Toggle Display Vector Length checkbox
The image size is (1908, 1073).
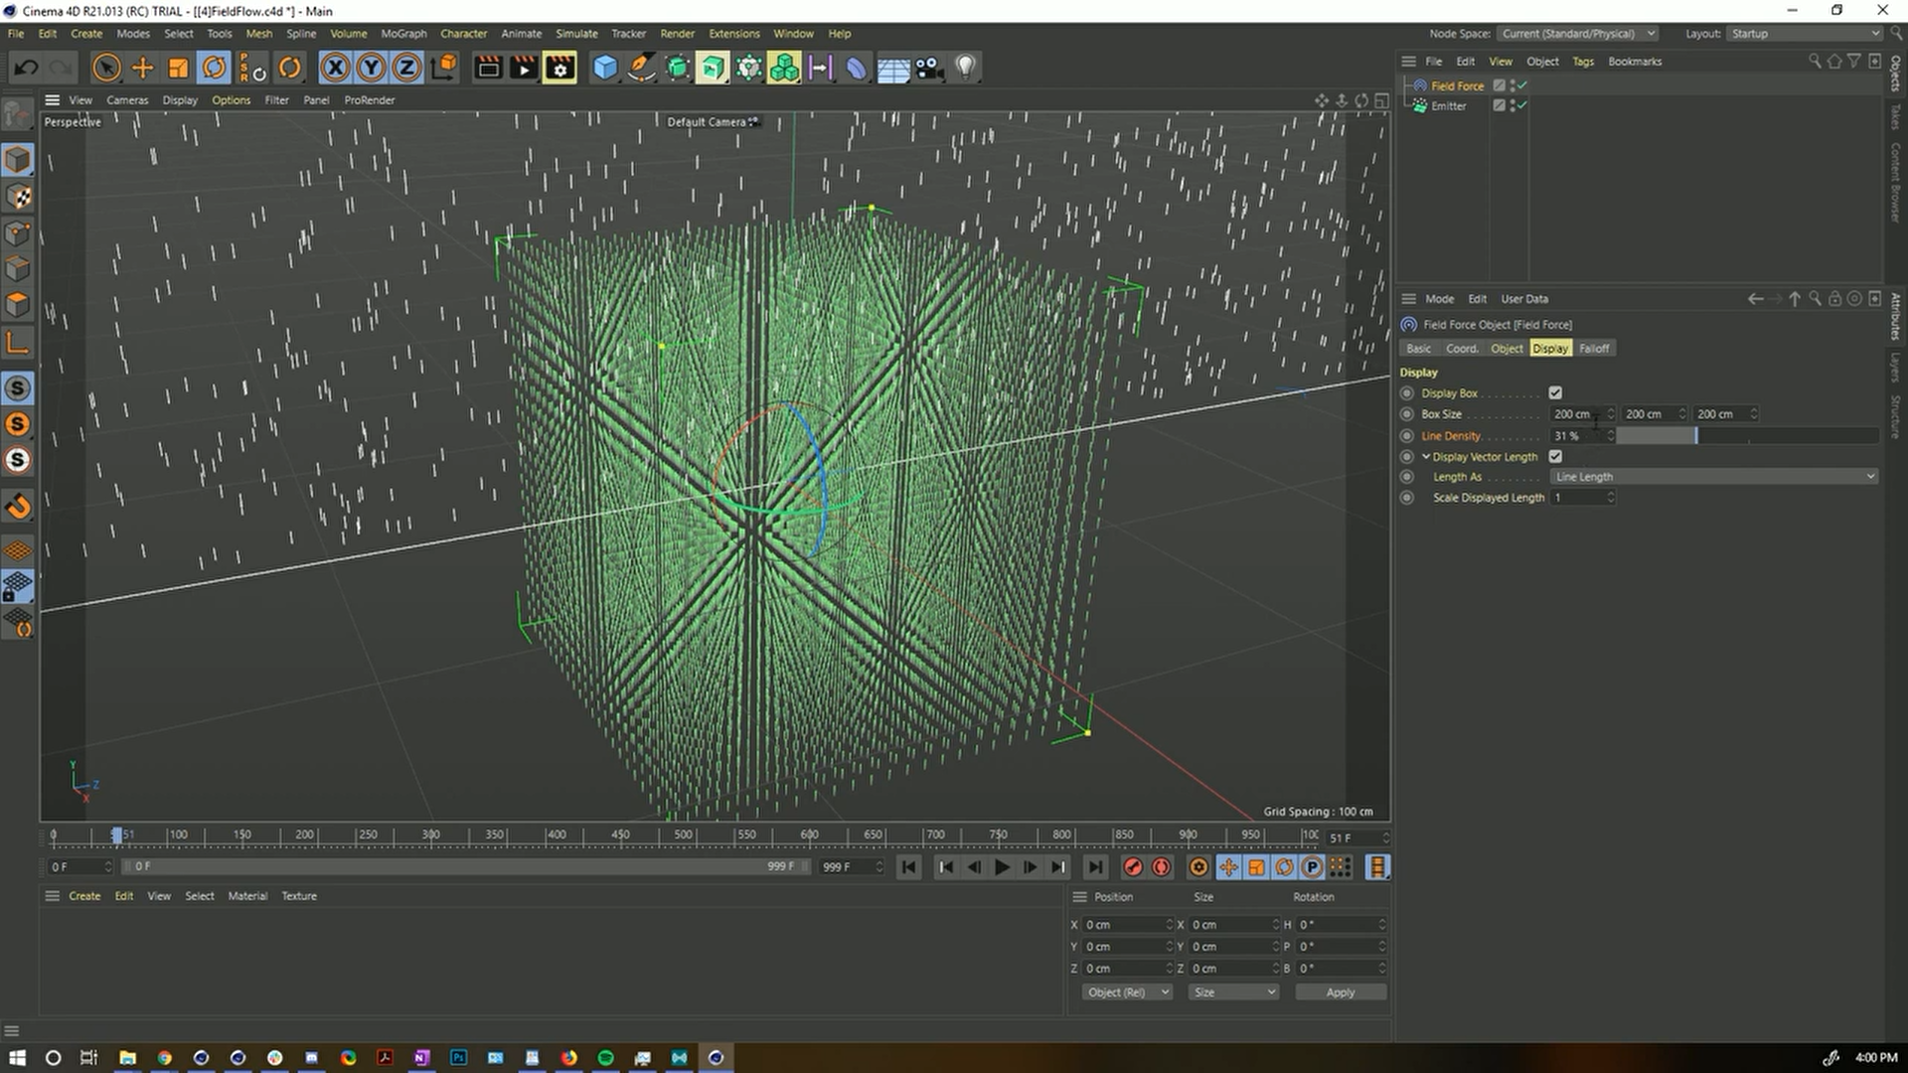pos(1555,456)
